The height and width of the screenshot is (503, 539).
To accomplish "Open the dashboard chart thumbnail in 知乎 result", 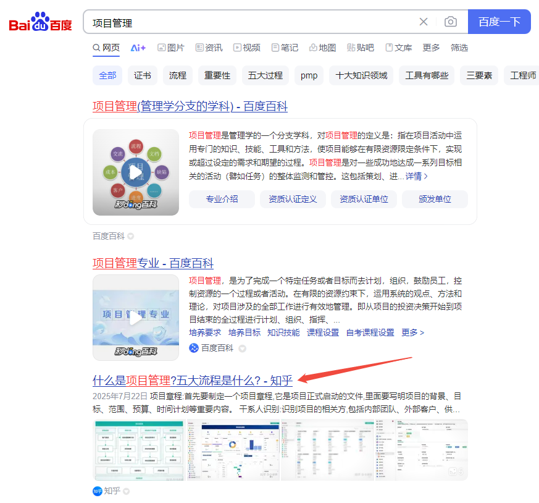I will [x=234, y=450].
